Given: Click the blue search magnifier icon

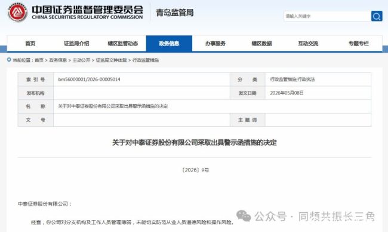Looking at the screenshot, I should click(x=377, y=16).
